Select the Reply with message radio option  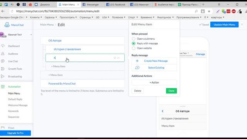click(134, 44)
